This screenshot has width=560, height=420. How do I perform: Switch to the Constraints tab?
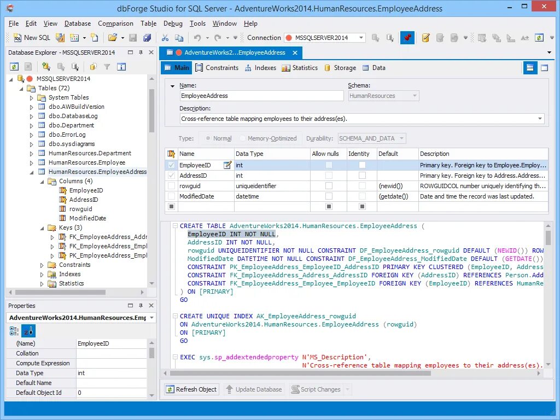pyautogui.click(x=217, y=68)
